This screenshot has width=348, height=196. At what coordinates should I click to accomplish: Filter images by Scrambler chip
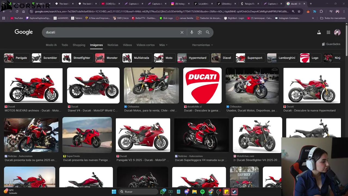(x=46, y=58)
